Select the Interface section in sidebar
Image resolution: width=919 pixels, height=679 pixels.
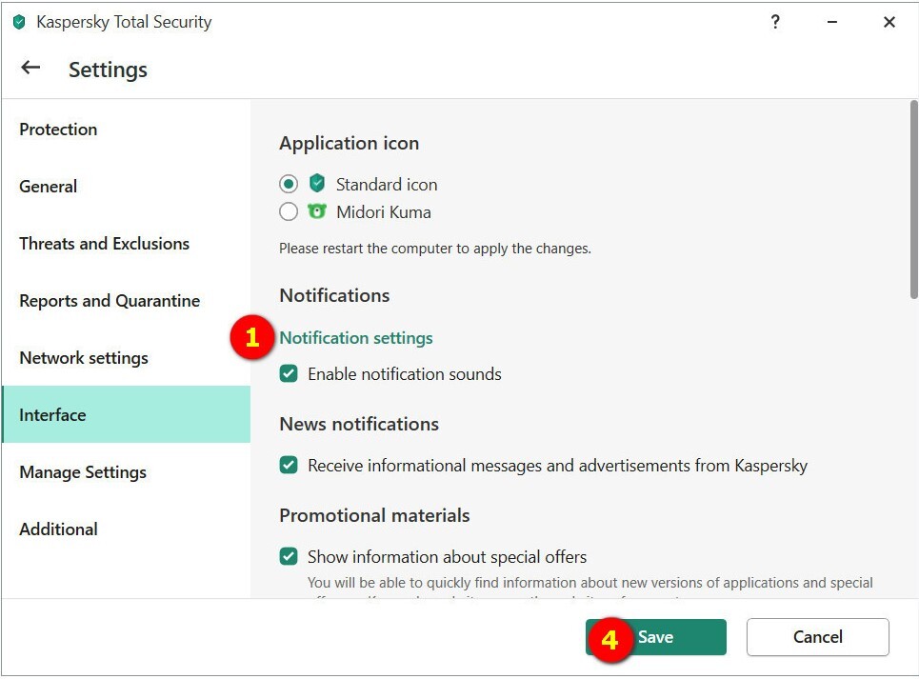(x=126, y=414)
